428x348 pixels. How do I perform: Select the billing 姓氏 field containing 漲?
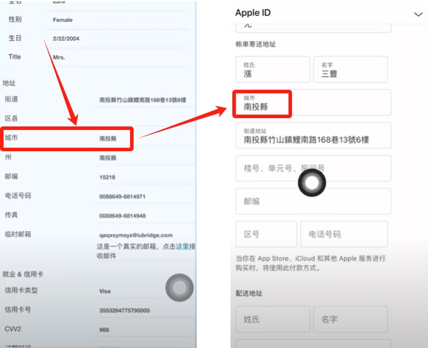click(273, 70)
